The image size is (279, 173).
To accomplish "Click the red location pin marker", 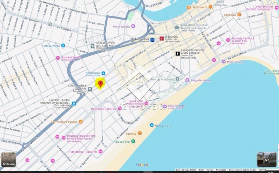I will coord(100,84).
